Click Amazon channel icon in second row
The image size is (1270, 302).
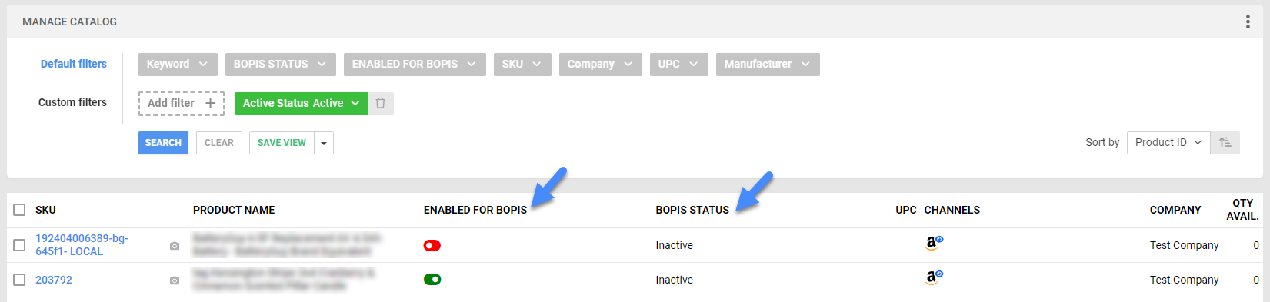(x=934, y=277)
